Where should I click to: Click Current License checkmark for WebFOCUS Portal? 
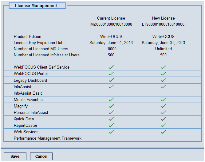(111, 73)
